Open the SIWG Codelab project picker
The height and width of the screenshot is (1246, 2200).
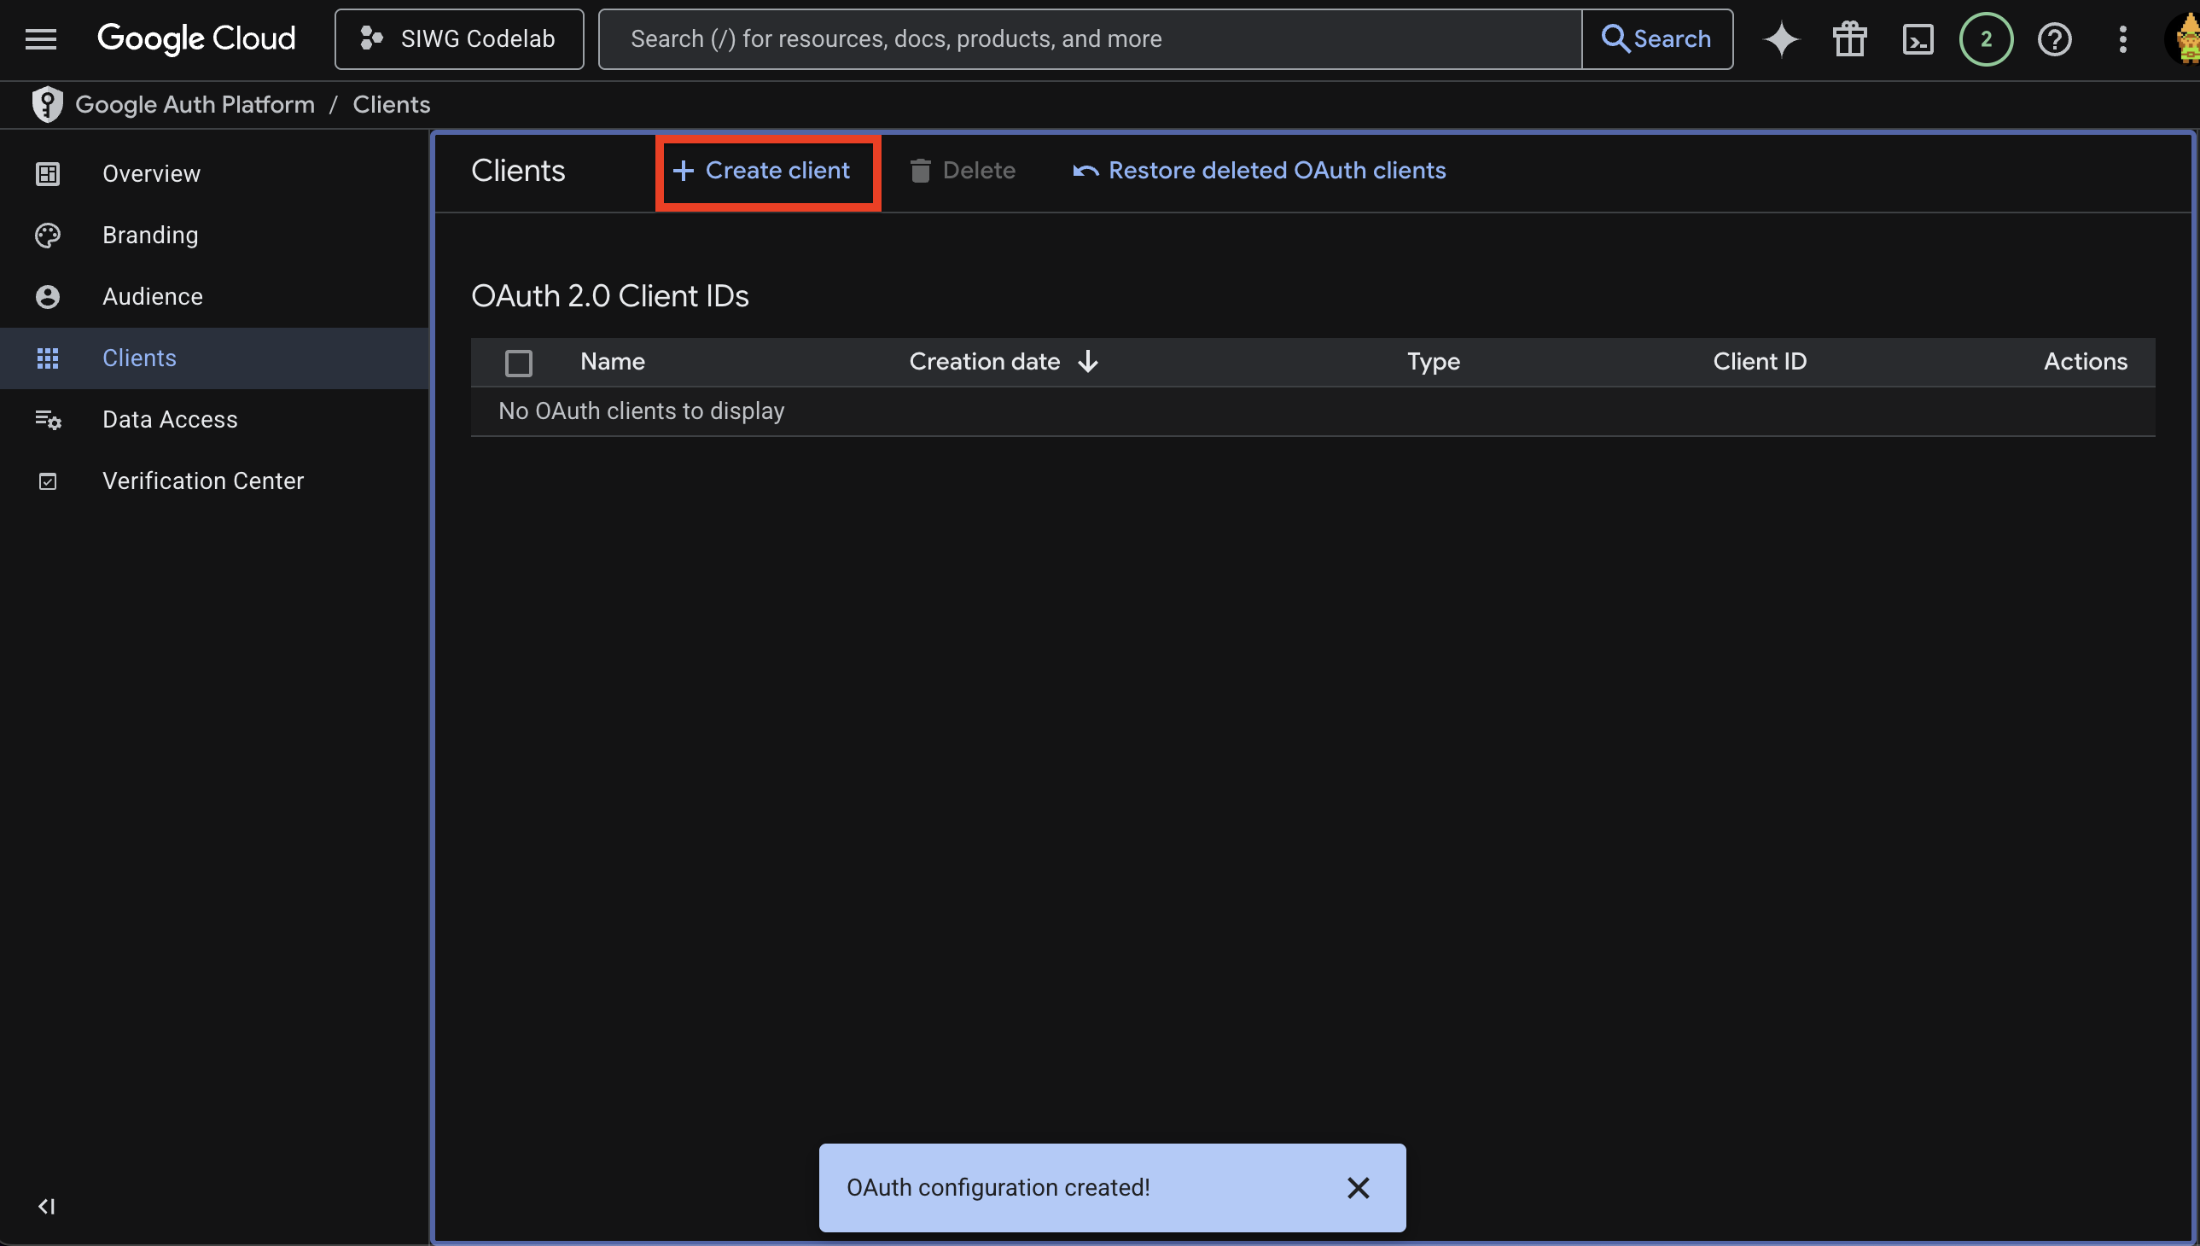pyautogui.click(x=458, y=38)
